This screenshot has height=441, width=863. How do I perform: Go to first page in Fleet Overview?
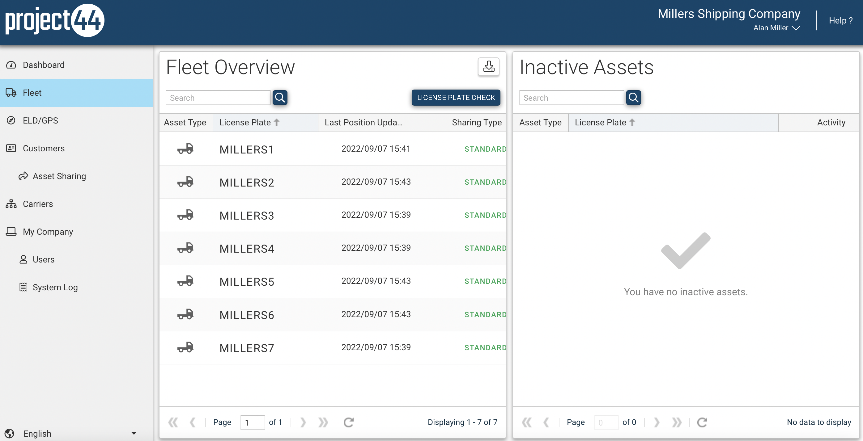(x=173, y=422)
